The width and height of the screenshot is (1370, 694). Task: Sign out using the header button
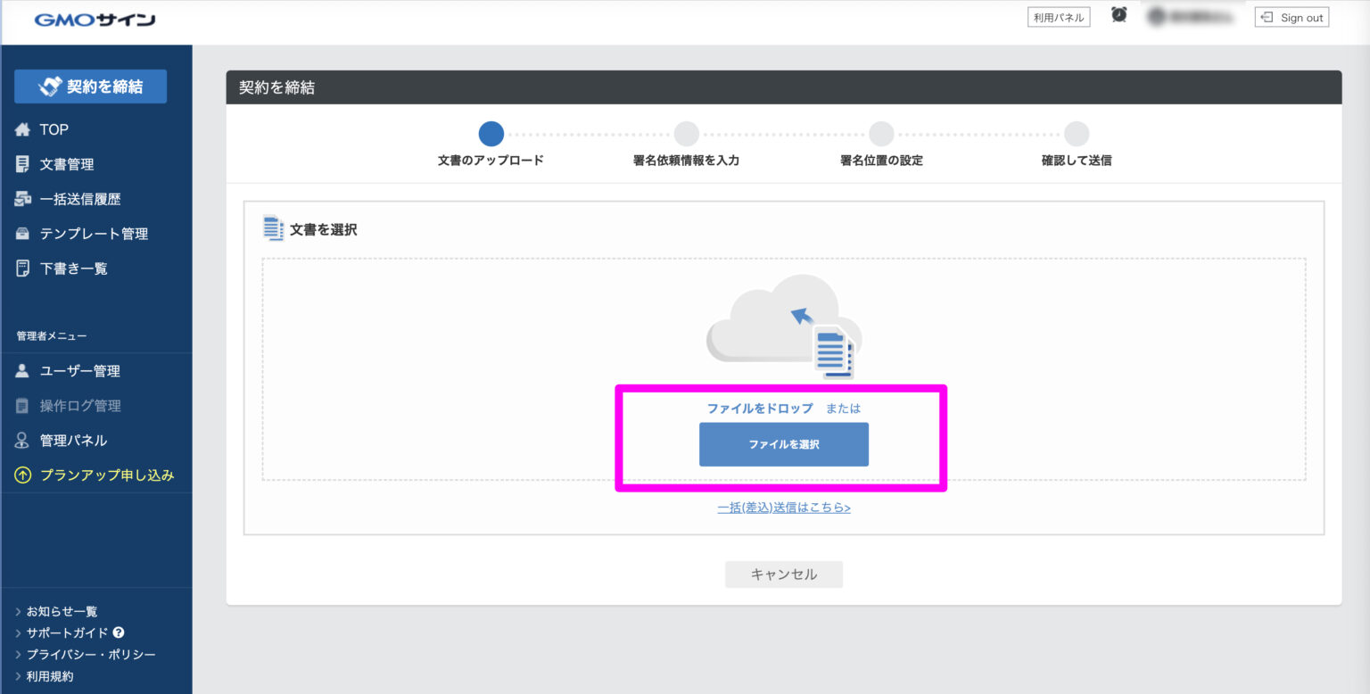[x=1292, y=17]
